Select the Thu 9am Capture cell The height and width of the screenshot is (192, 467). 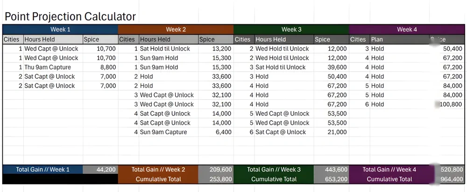[48, 67]
